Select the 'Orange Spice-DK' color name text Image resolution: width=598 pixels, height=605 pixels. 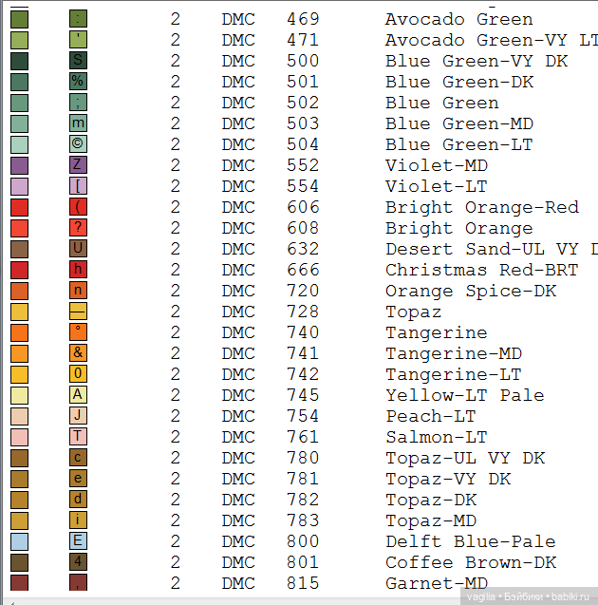pos(470,291)
